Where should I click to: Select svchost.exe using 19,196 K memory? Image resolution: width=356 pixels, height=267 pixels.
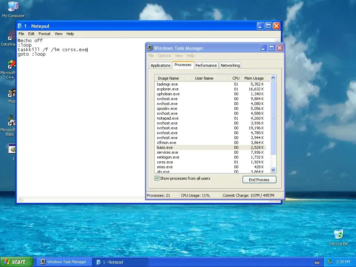(210, 128)
